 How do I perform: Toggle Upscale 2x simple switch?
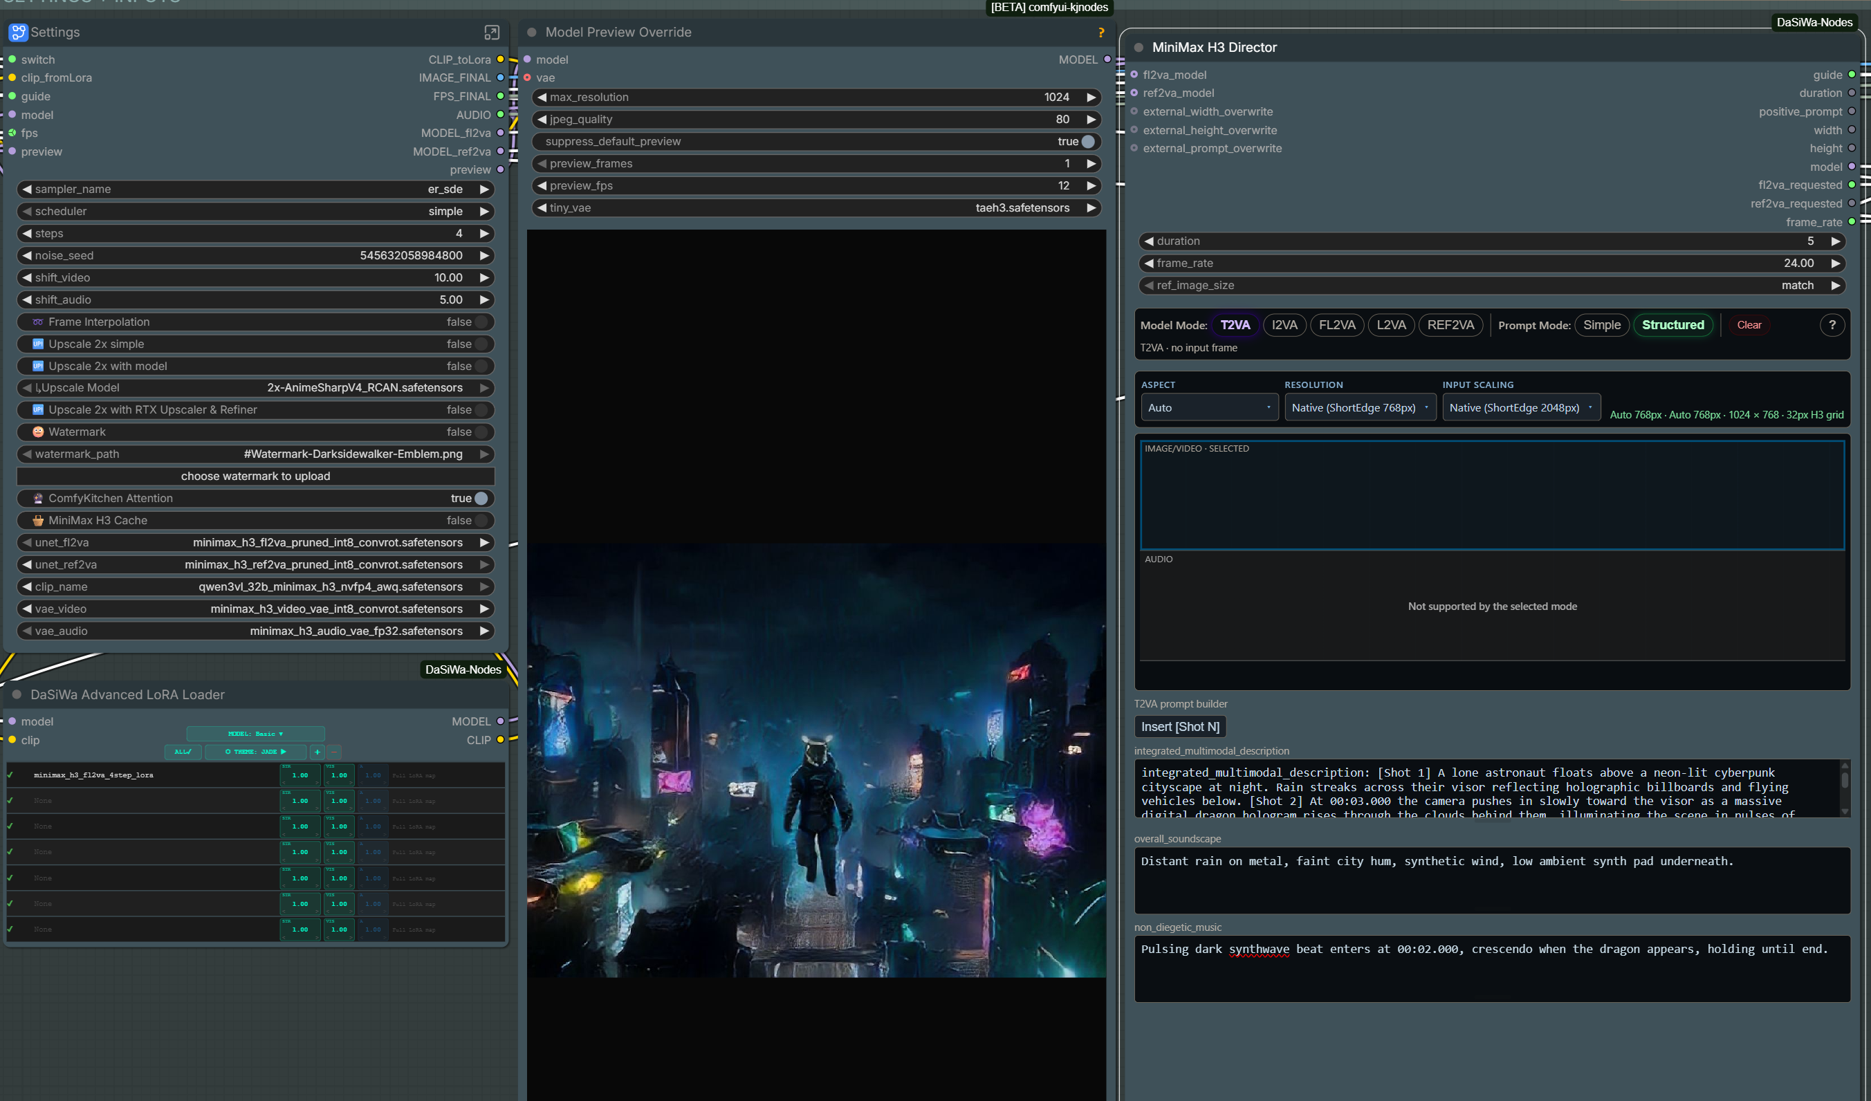tap(481, 344)
